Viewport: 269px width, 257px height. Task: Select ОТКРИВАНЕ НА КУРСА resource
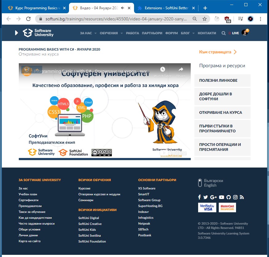[x=222, y=113]
